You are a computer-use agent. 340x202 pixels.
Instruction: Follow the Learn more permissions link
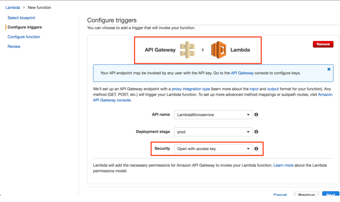283,165
